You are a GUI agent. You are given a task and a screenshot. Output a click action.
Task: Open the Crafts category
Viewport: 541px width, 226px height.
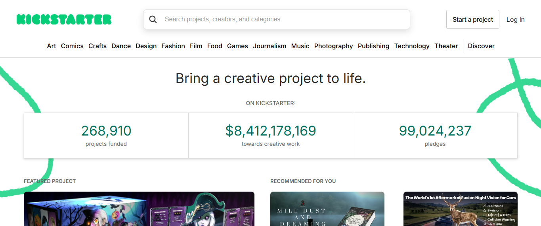tap(97, 46)
